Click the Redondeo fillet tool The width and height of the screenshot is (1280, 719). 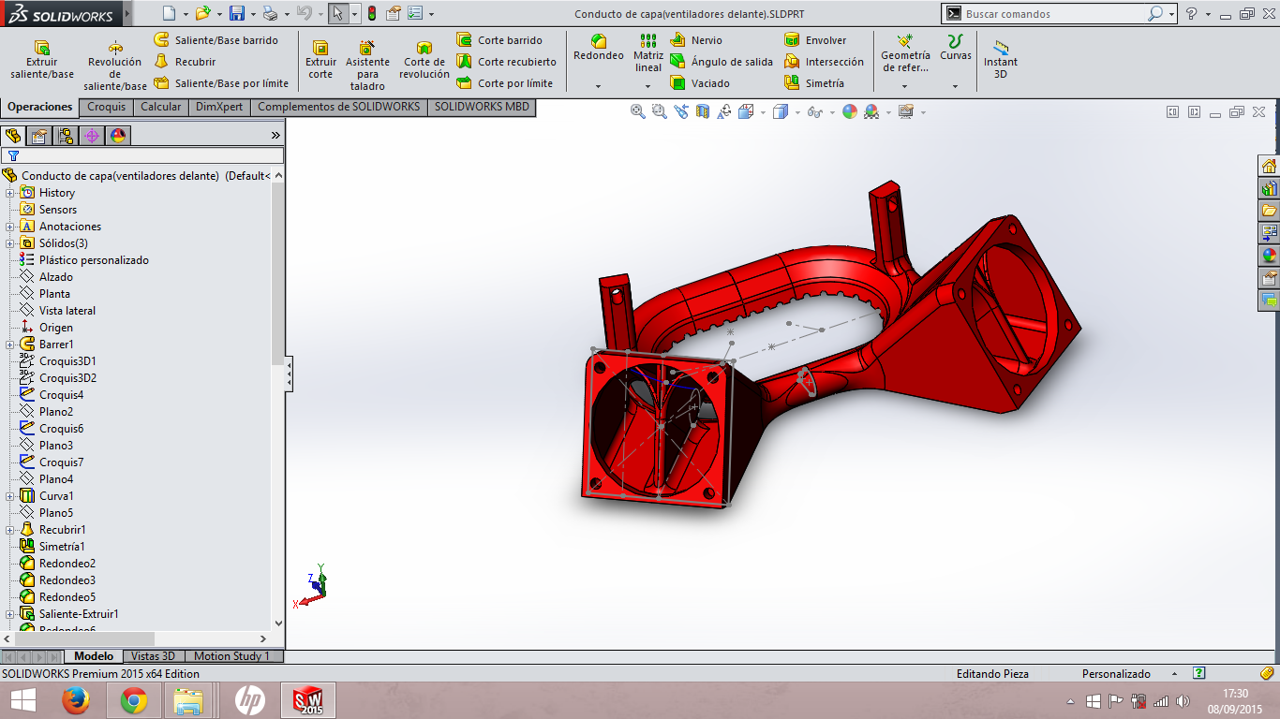click(599, 48)
